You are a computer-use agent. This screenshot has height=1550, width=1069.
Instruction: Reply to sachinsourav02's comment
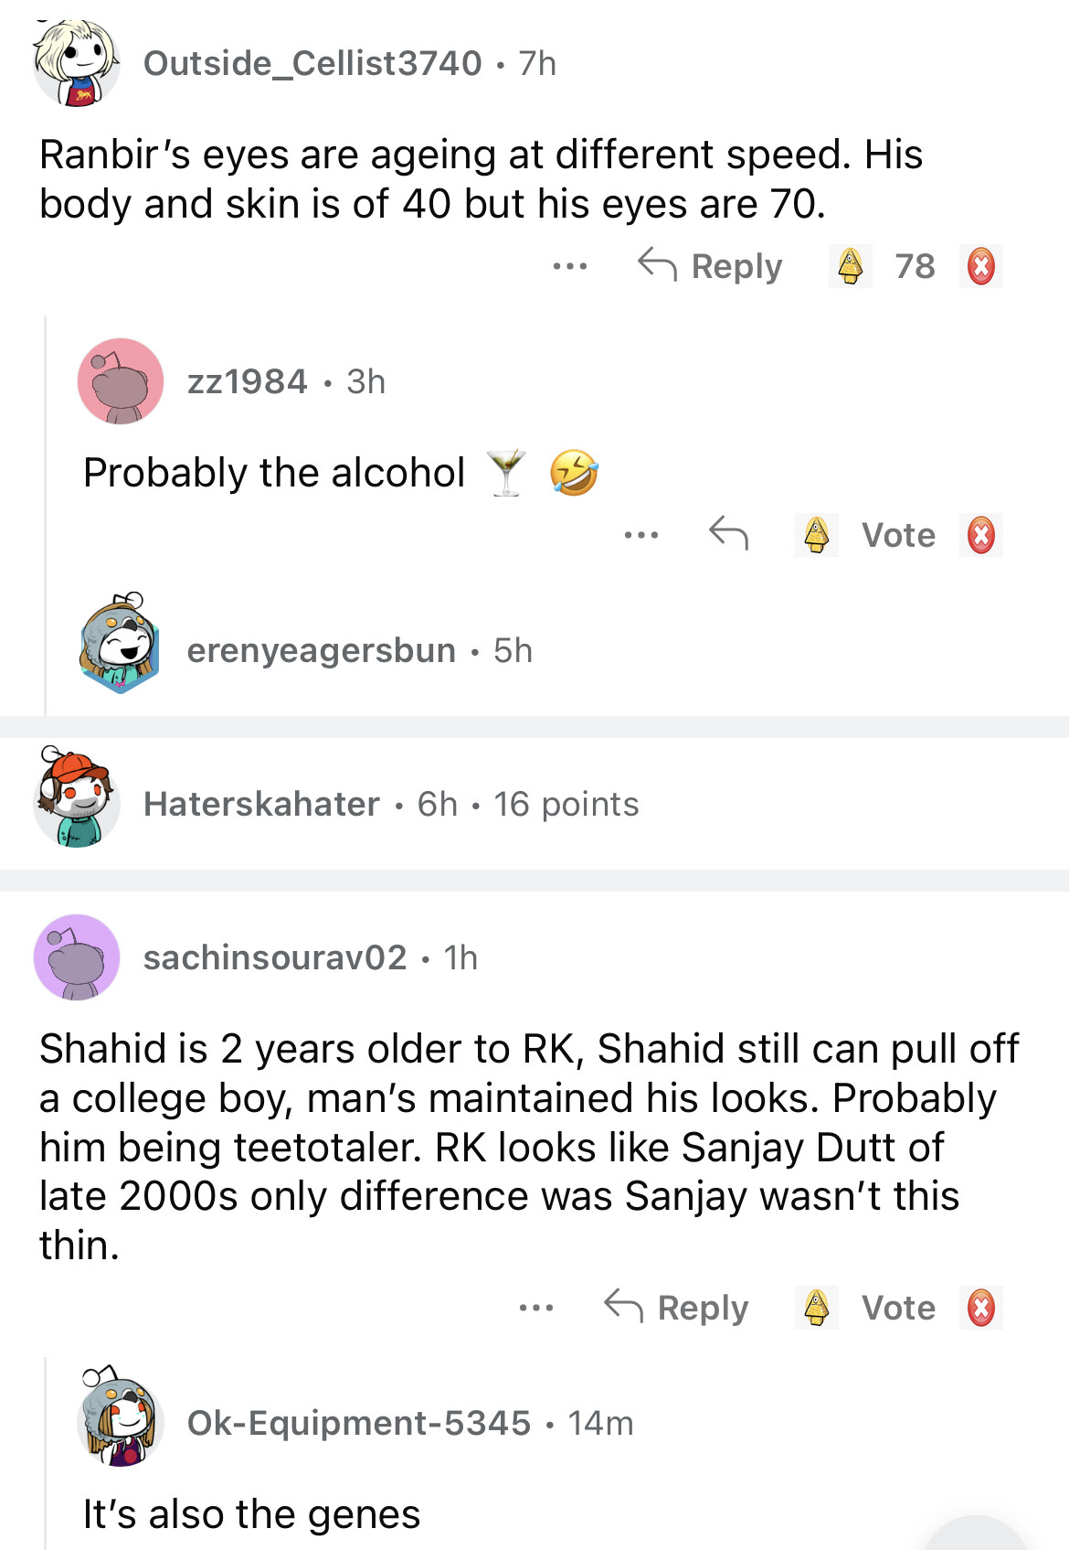[x=677, y=1308]
